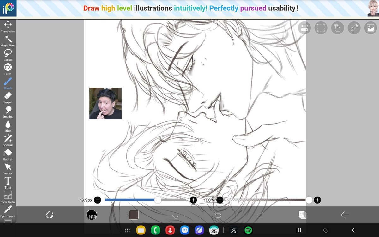The height and width of the screenshot is (237, 379).
Task: Launch the green Phone app
Action: [155, 230]
